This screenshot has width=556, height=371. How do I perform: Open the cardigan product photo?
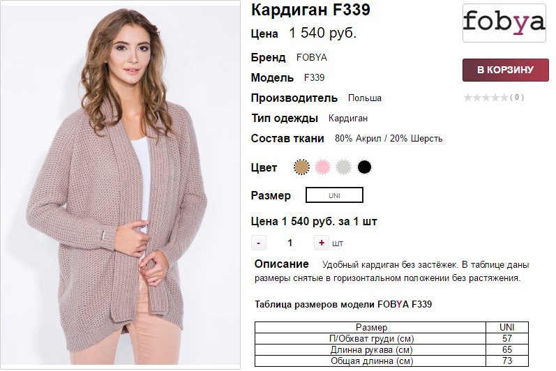pos(120,185)
